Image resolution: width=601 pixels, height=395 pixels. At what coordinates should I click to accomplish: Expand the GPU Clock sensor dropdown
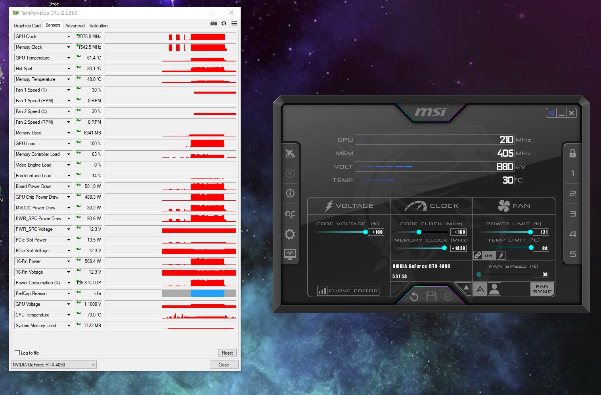69,36
